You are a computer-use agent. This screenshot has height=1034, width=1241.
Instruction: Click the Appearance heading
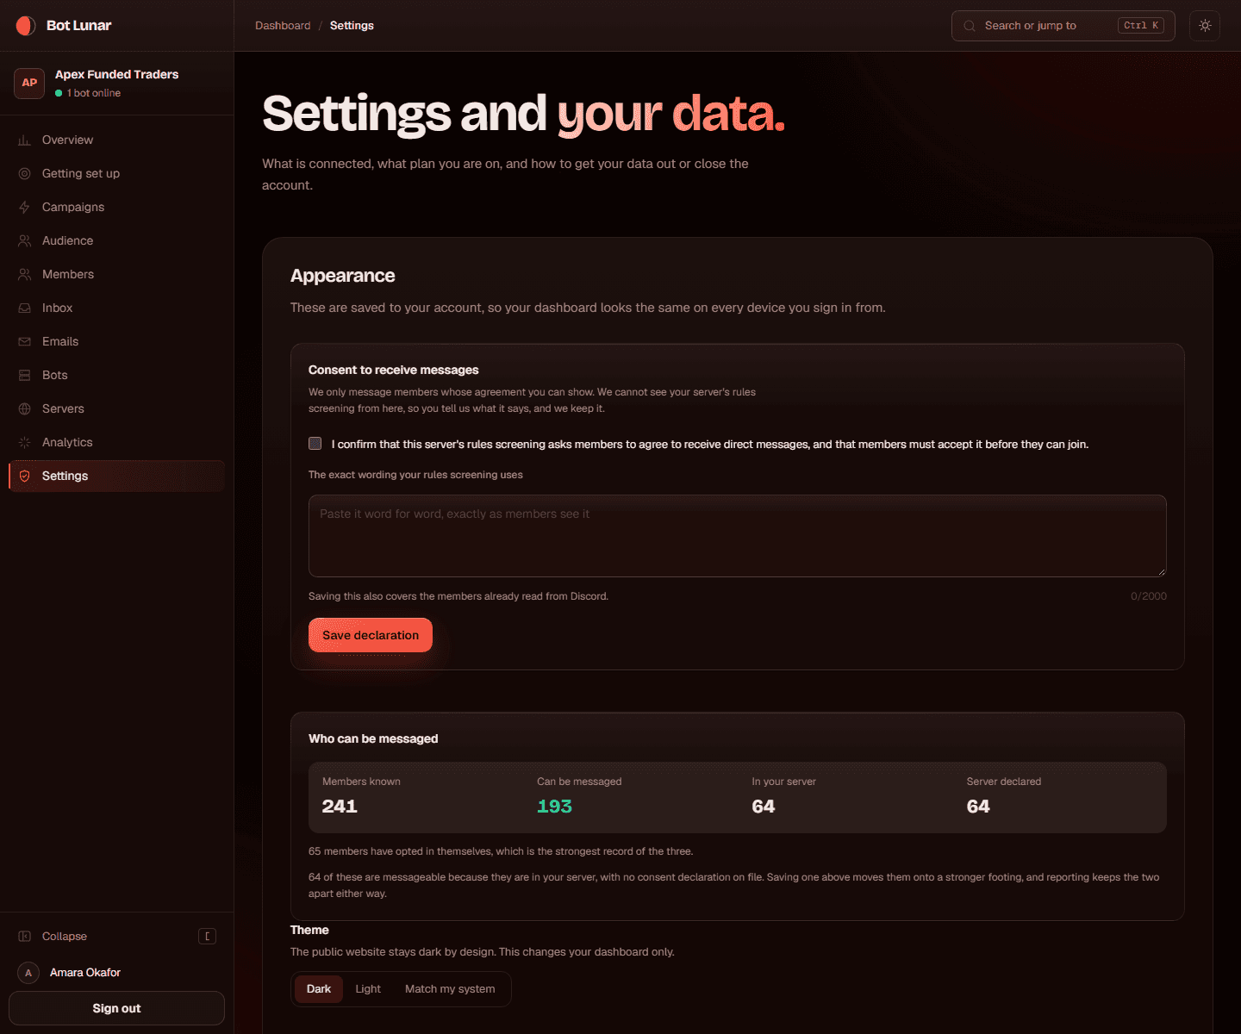tap(343, 276)
